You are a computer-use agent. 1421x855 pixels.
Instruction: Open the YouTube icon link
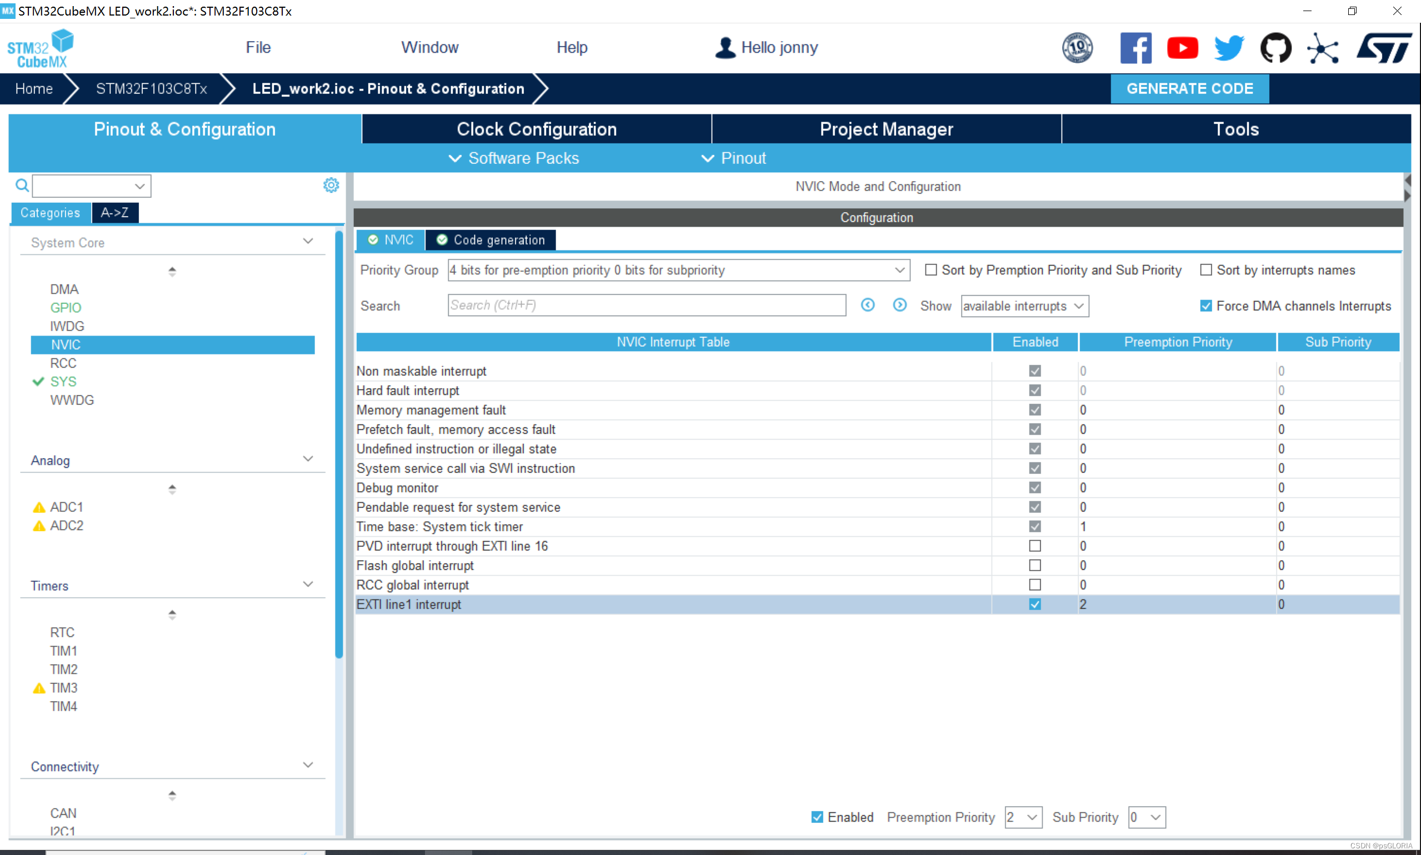click(1182, 48)
